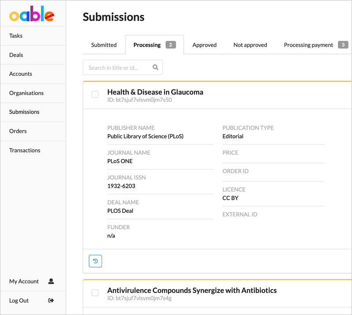
Task: Open submission history clock icon
Action: (x=95, y=261)
